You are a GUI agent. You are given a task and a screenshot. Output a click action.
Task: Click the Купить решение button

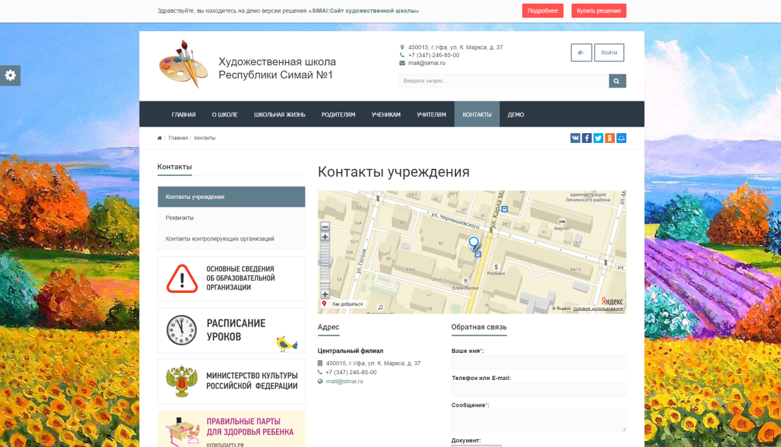click(x=598, y=10)
